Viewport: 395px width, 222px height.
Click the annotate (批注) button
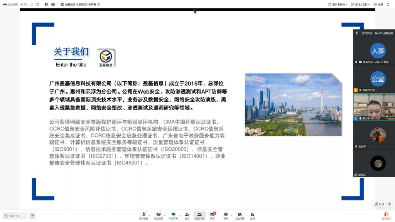pyautogui.click(x=379, y=204)
